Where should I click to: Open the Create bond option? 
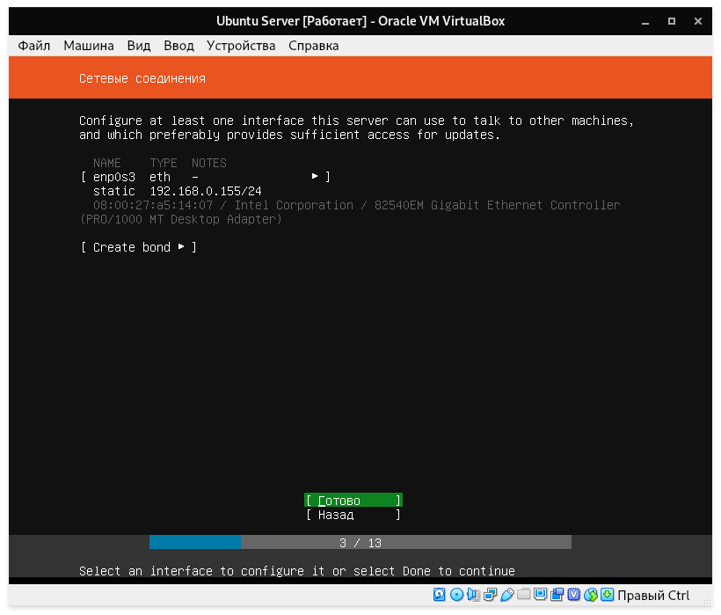[x=139, y=247]
